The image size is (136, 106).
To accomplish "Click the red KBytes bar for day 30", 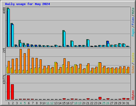I will coord(124,99).
